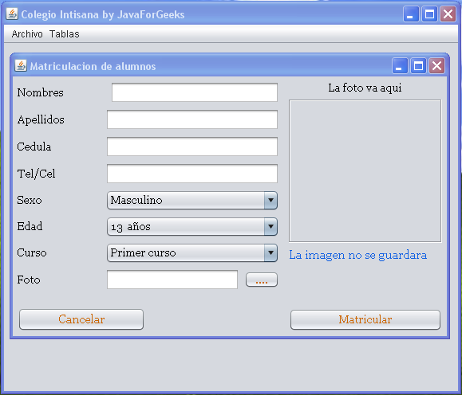Click the Cedula label
The height and width of the screenshot is (395, 462).
tap(34, 147)
